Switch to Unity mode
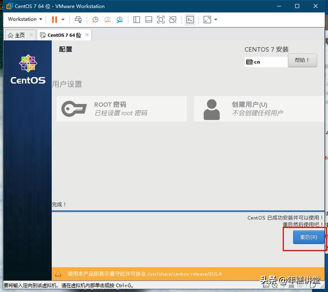The image size is (328, 292). pos(173,19)
